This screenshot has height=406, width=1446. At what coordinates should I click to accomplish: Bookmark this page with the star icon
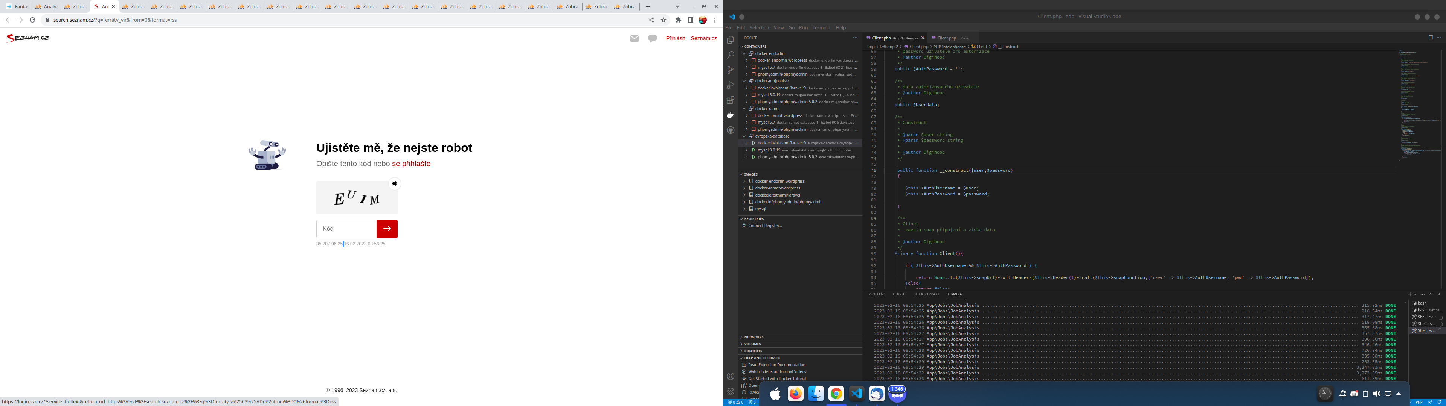coord(664,20)
